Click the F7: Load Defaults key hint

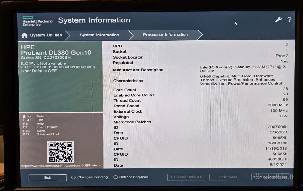41,127
